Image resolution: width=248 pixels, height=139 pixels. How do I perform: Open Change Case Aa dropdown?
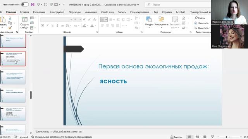(x=77, y=25)
